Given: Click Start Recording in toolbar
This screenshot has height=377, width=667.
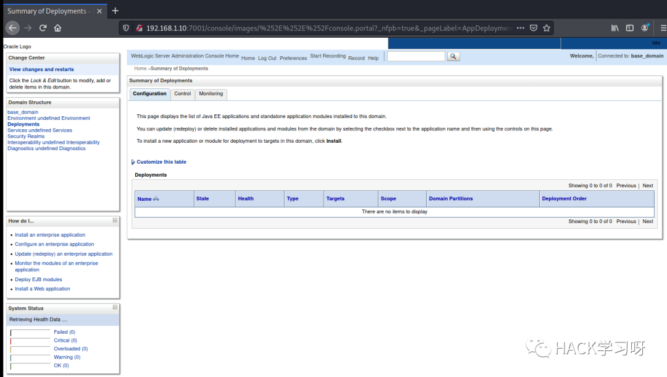Looking at the screenshot, I should (x=328, y=56).
